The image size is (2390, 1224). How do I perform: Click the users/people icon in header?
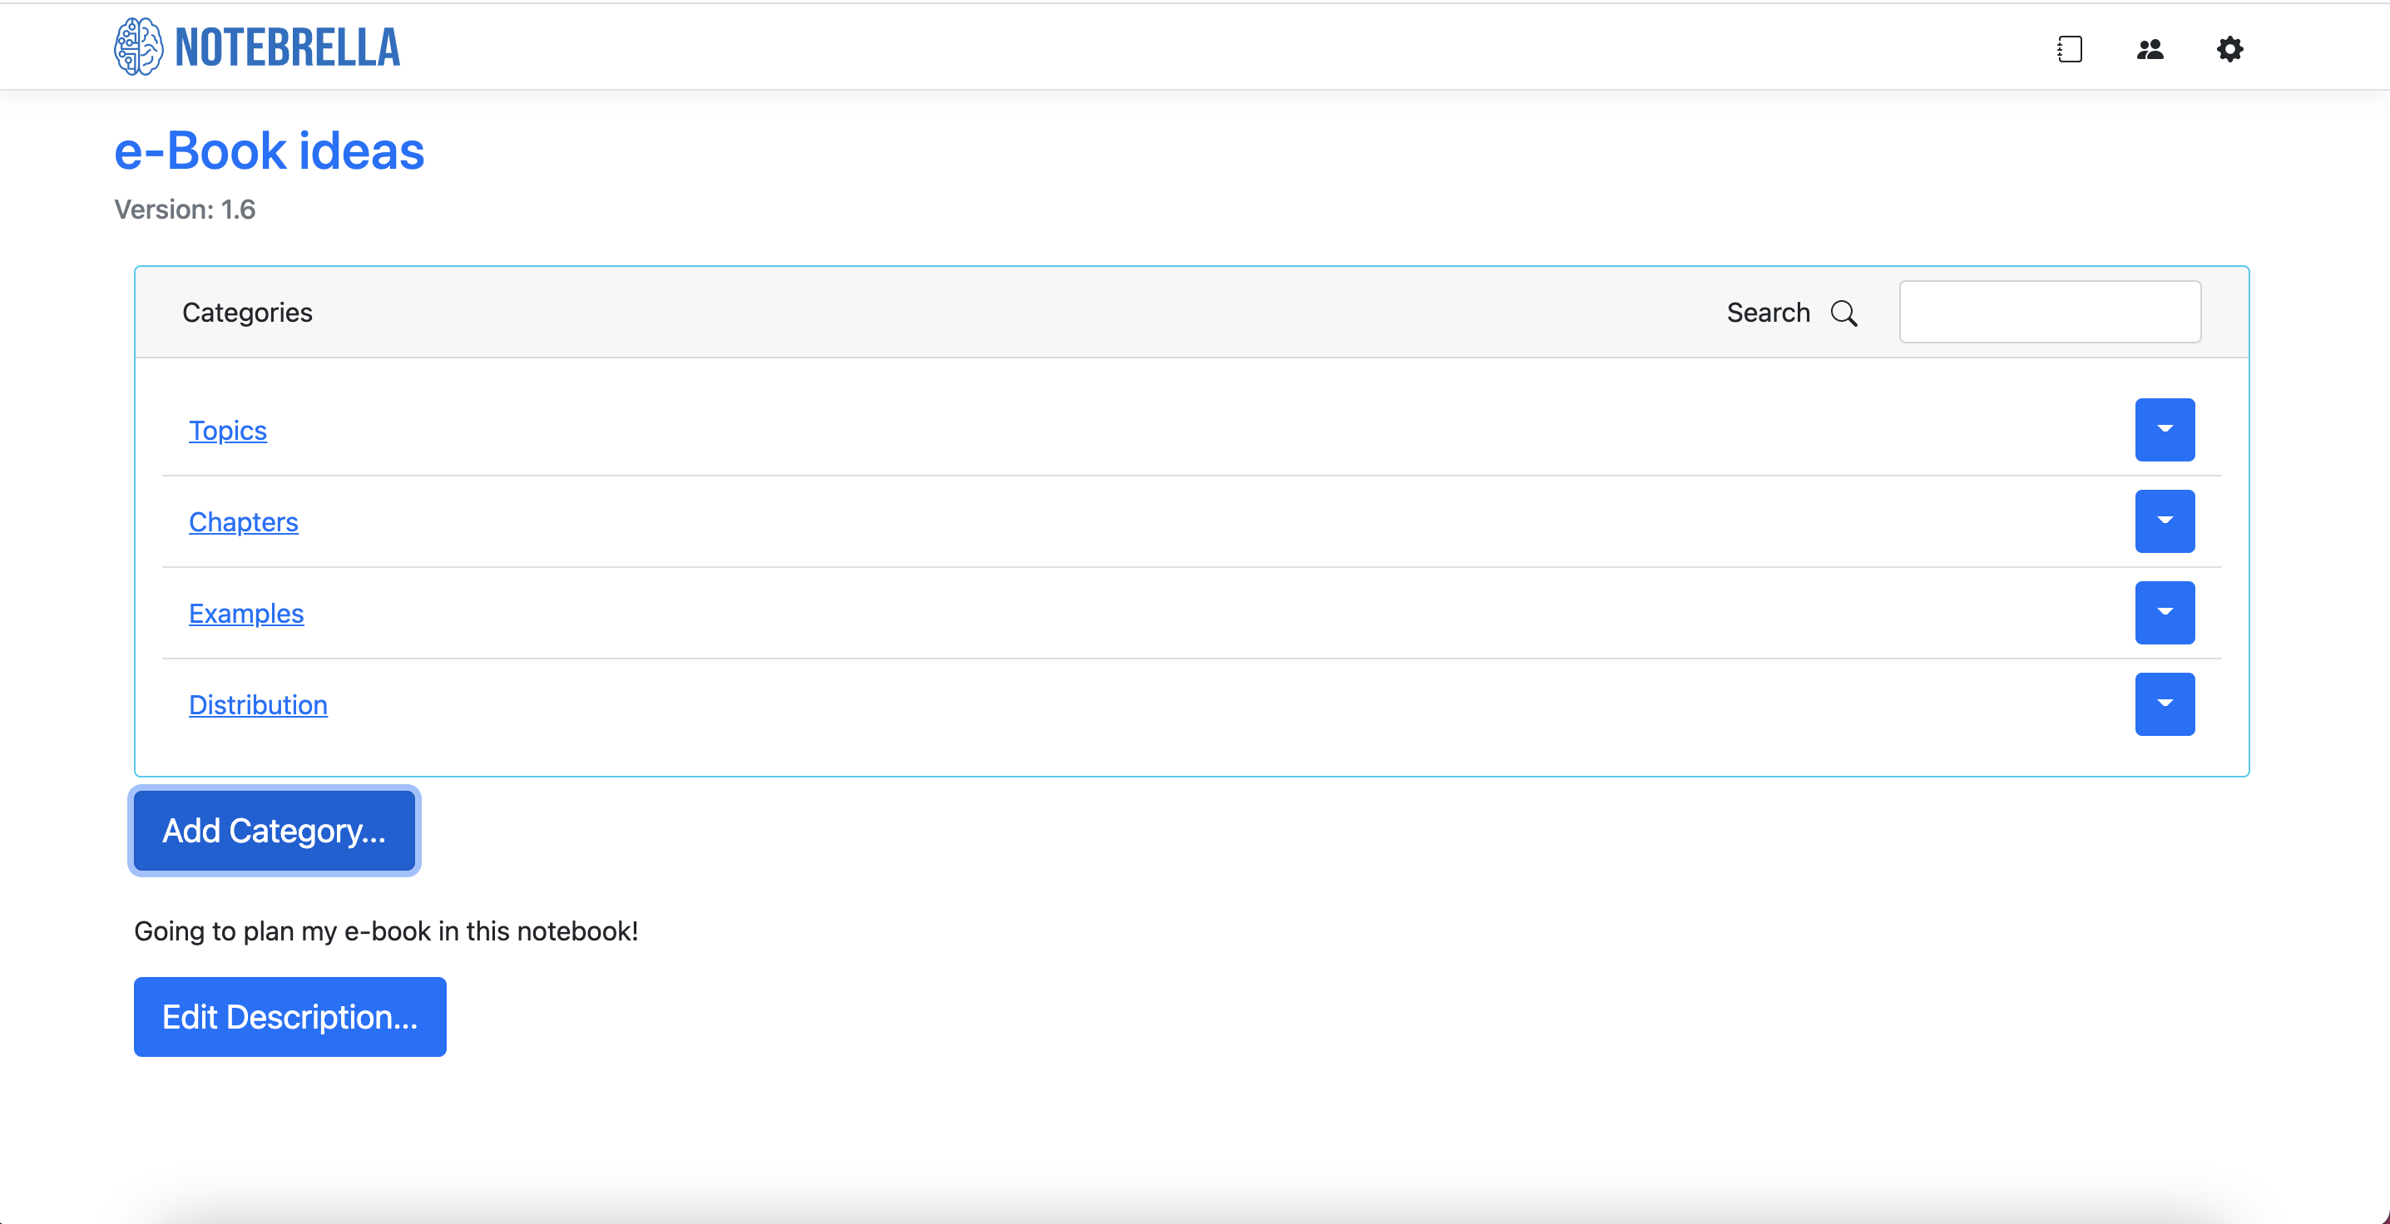2150,49
